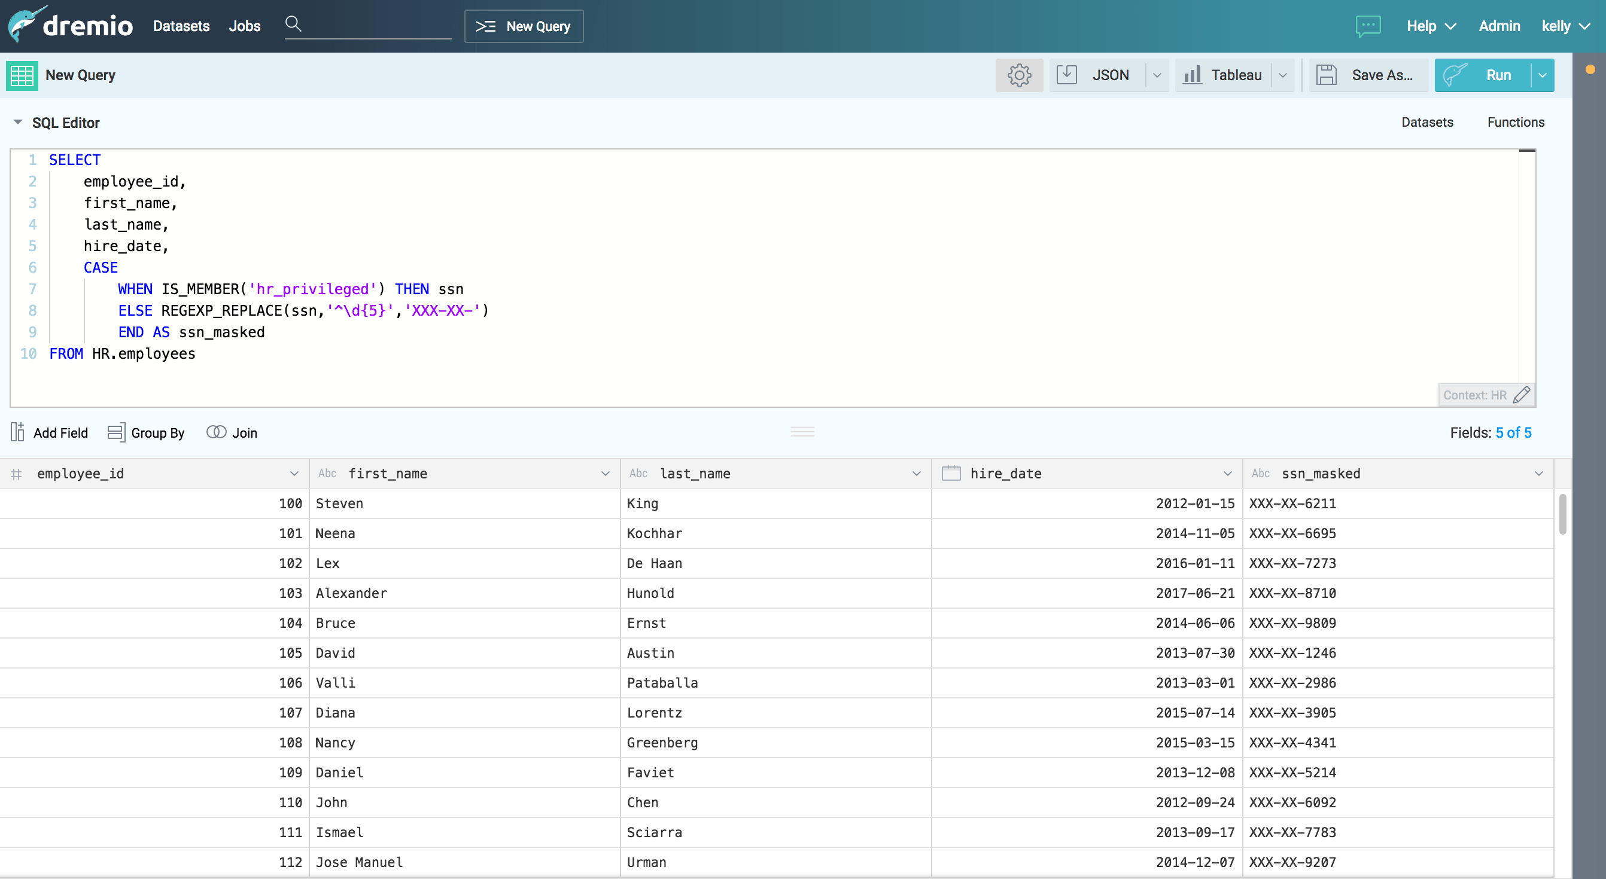Click the results table vertical scrollbar

click(x=1562, y=515)
